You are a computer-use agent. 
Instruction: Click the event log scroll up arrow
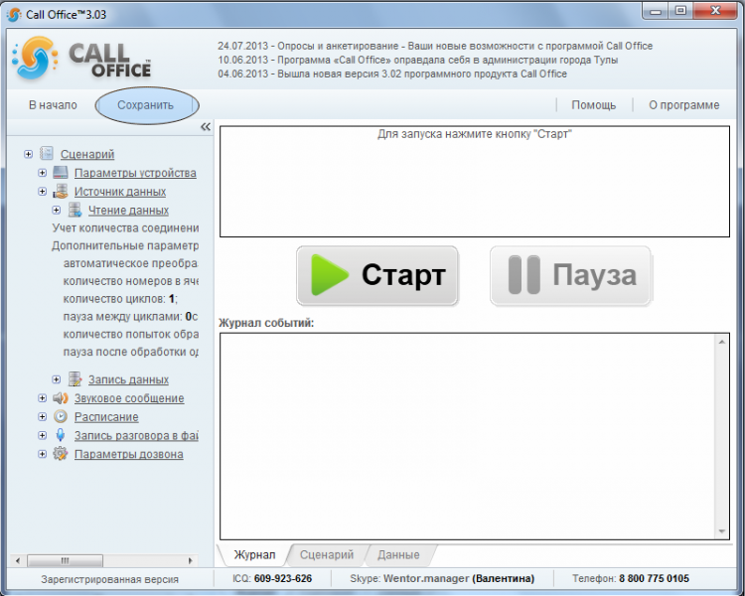pos(722,342)
